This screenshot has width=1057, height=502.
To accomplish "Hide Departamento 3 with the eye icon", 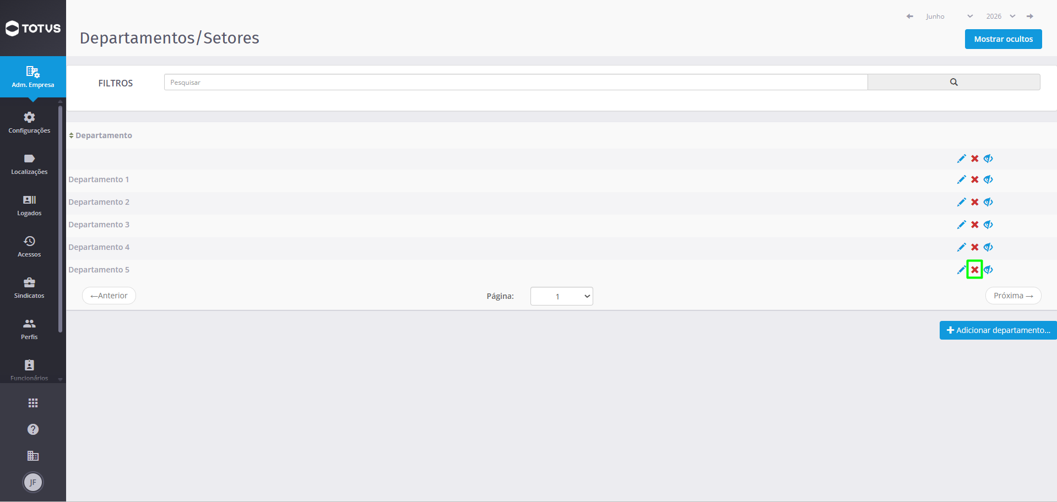I will point(988,225).
